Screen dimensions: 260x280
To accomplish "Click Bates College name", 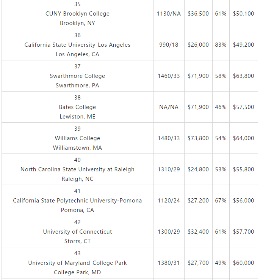I will point(77,107).
